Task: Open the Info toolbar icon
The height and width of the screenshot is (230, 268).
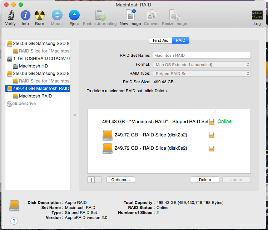Action: tap(25, 15)
